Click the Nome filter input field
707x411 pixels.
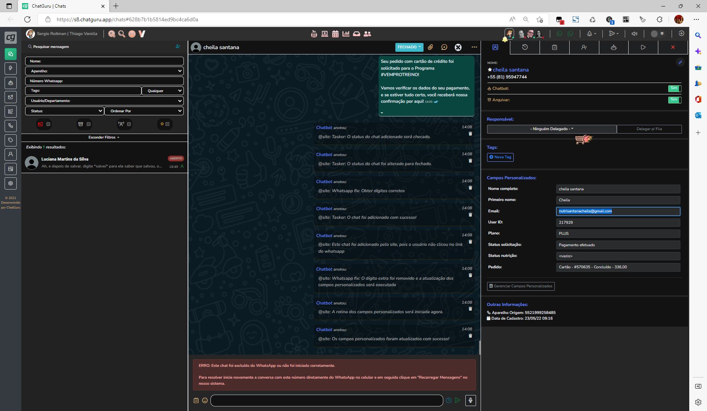104,61
